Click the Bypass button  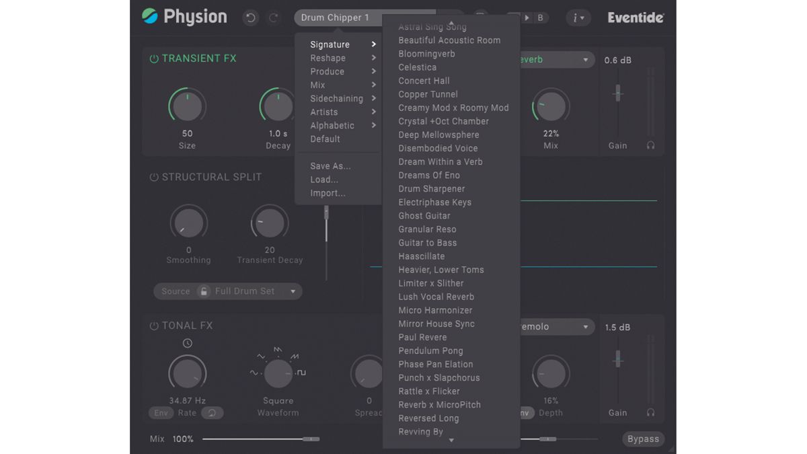[x=642, y=439]
